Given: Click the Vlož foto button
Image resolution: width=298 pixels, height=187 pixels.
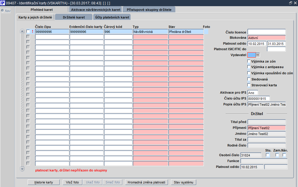Looking at the screenshot, I should click(72, 182).
